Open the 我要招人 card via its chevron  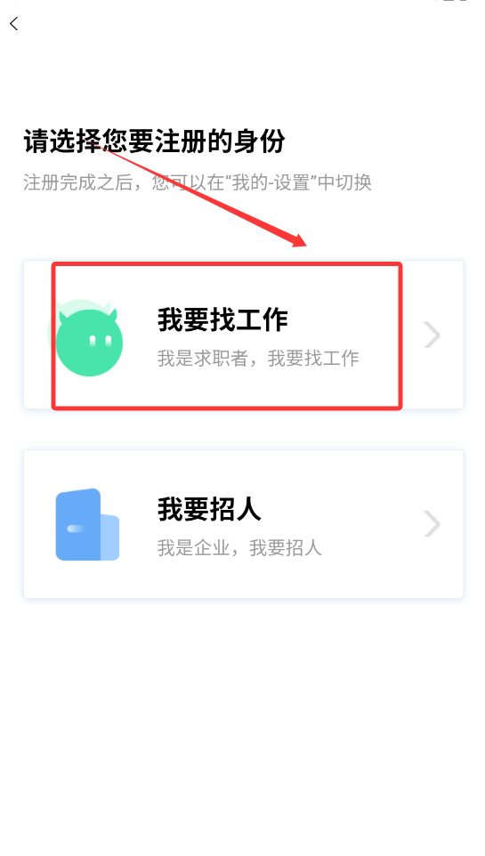(x=432, y=524)
